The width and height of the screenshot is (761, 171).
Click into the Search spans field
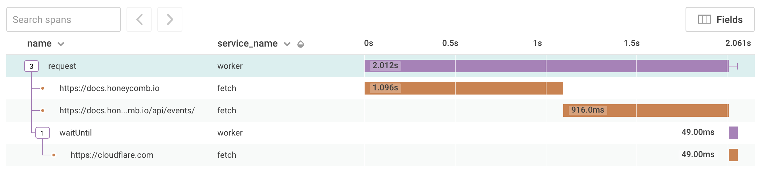pyautogui.click(x=64, y=19)
